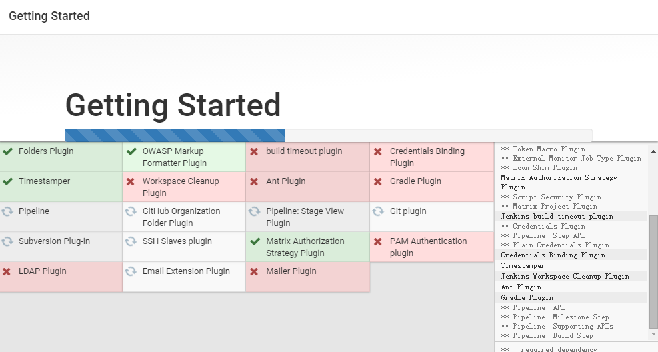
Task: Click the spinner icon next to Git plugin
Action: [x=378, y=211]
